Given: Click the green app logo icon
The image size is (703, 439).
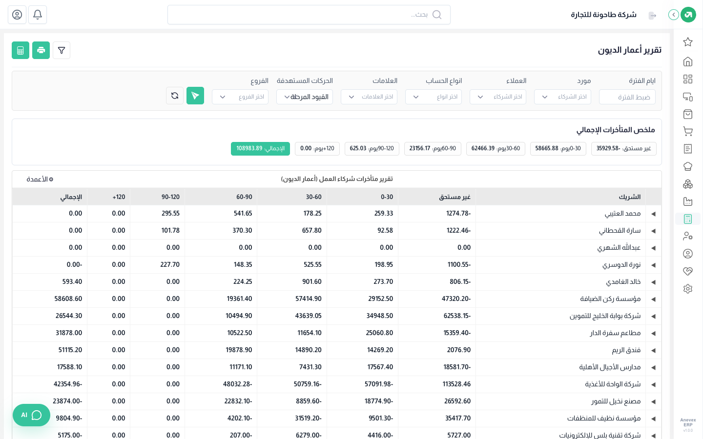Looking at the screenshot, I should click(688, 15).
